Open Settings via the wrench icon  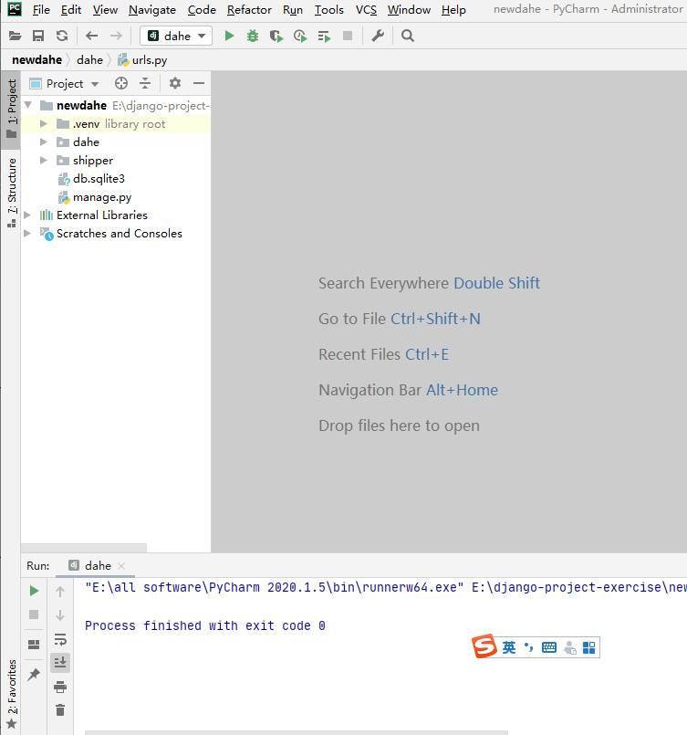coord(378,37)
